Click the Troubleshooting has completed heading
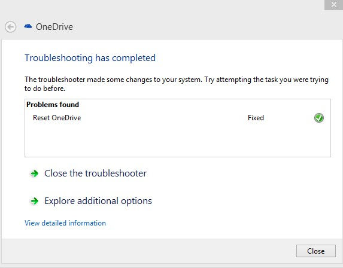This screenshot has height=268, width=343. pyautogui.click(x=90, y=58)
